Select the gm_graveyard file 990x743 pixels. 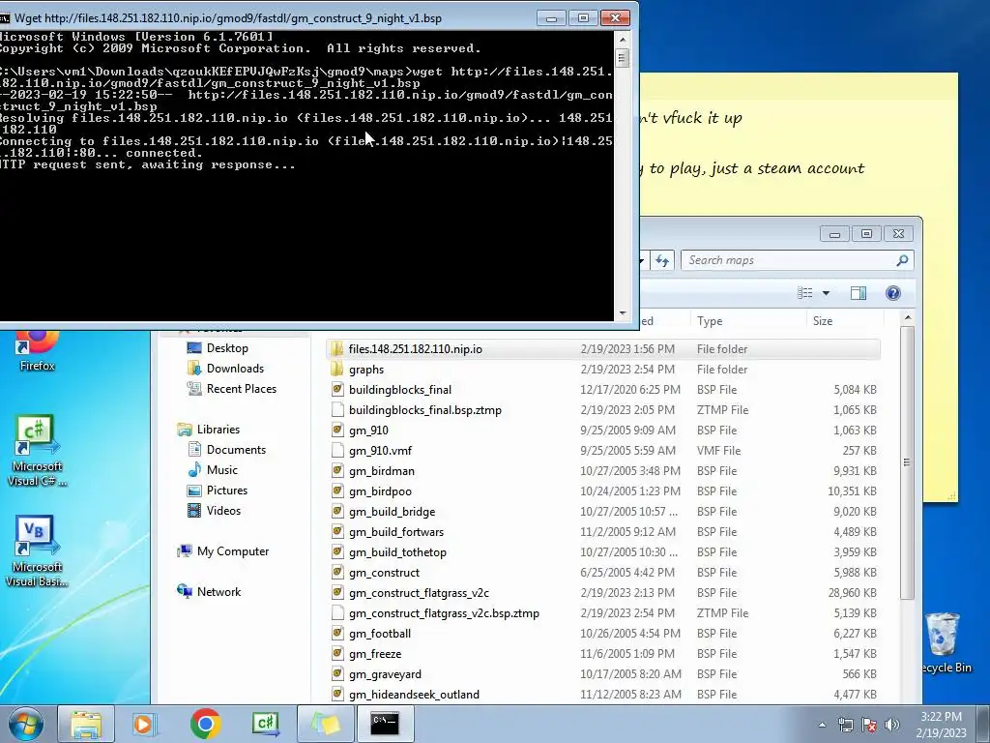603,673
